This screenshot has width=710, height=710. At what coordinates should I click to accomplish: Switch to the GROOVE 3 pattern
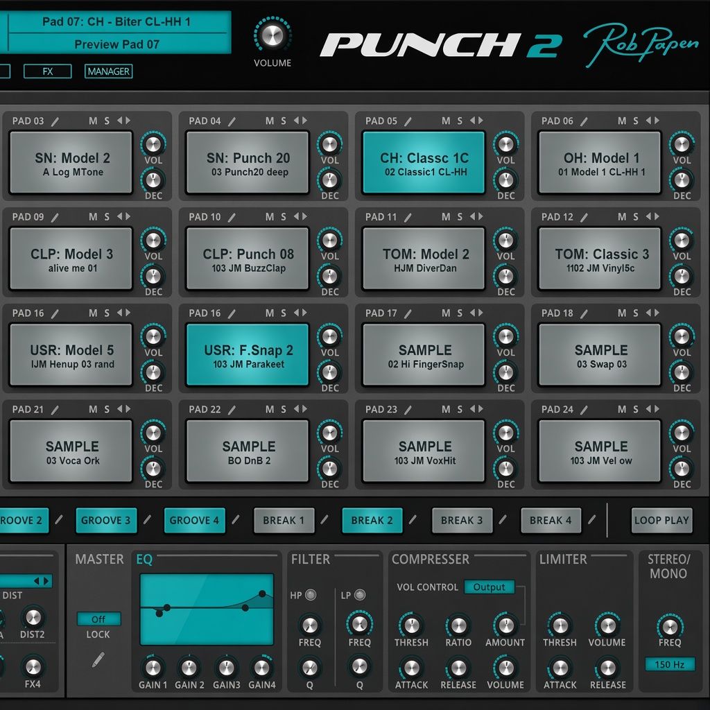click(x=105, y=520)
